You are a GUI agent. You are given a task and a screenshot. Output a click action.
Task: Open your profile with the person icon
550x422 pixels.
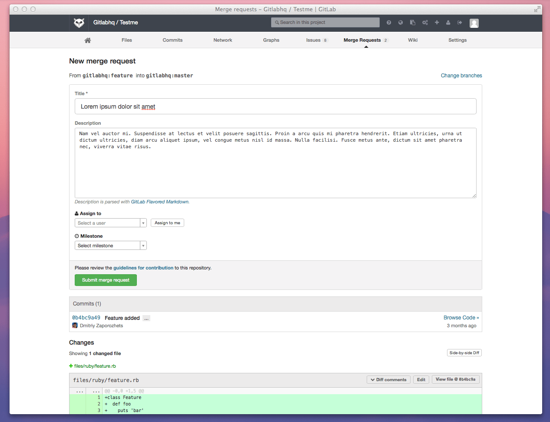click(x=448, y=22)
